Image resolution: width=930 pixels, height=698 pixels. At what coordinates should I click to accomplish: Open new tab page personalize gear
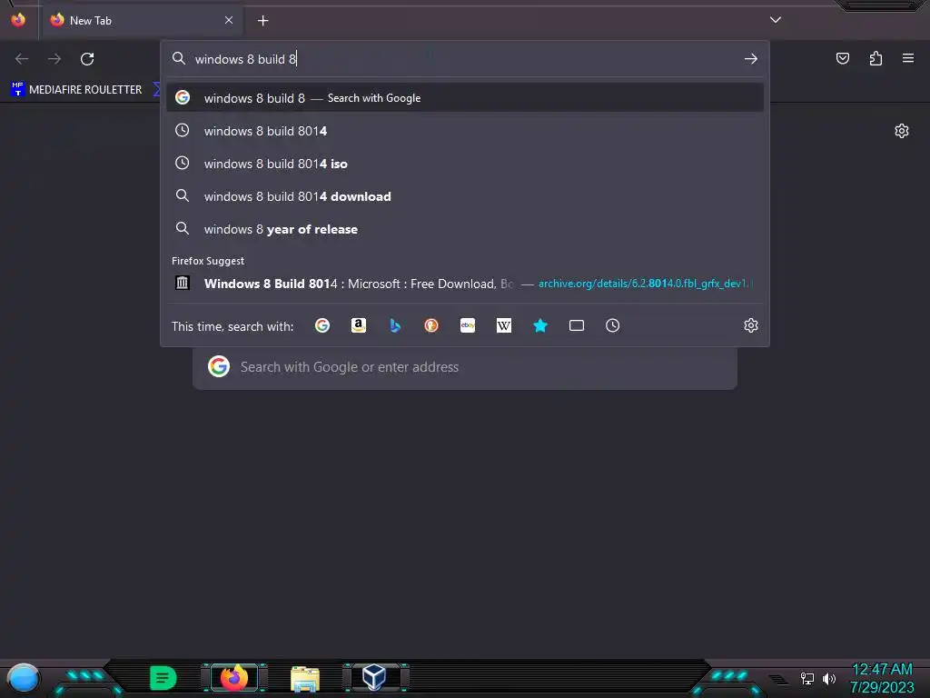click(x=902, y=131)
